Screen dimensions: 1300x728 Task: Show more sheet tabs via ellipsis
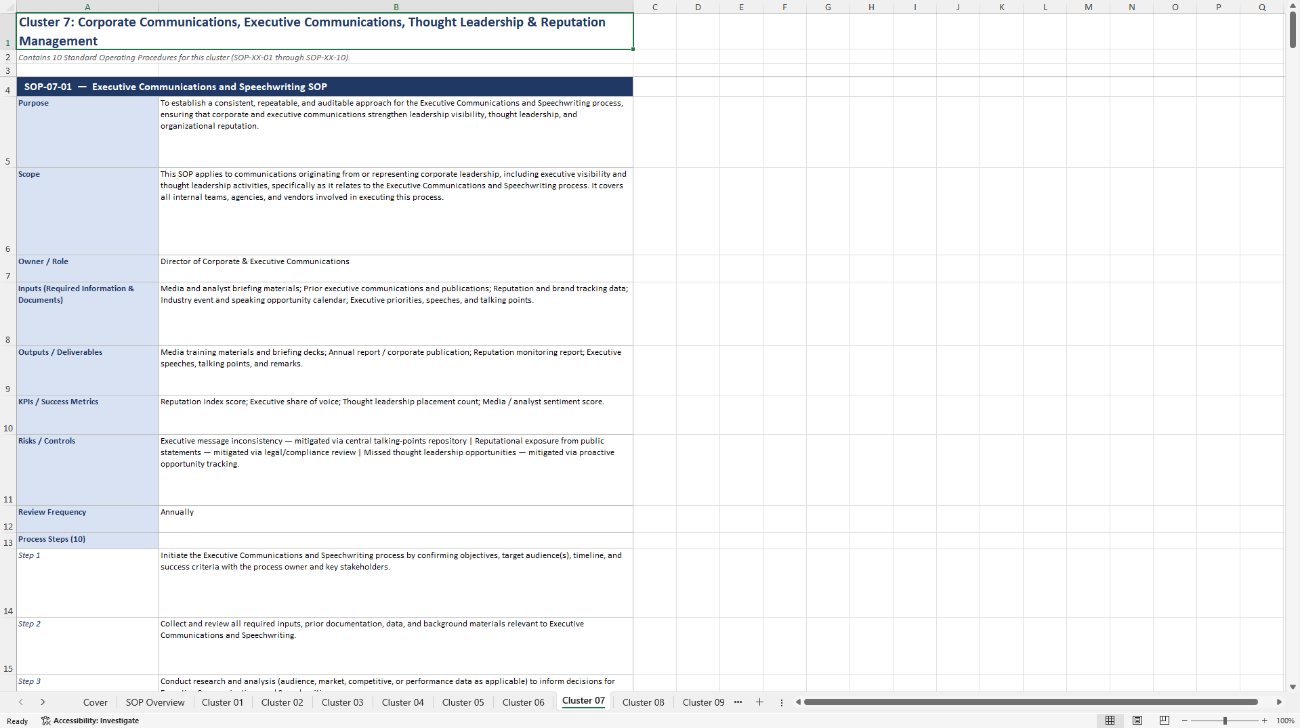click(x=738, y=702)
